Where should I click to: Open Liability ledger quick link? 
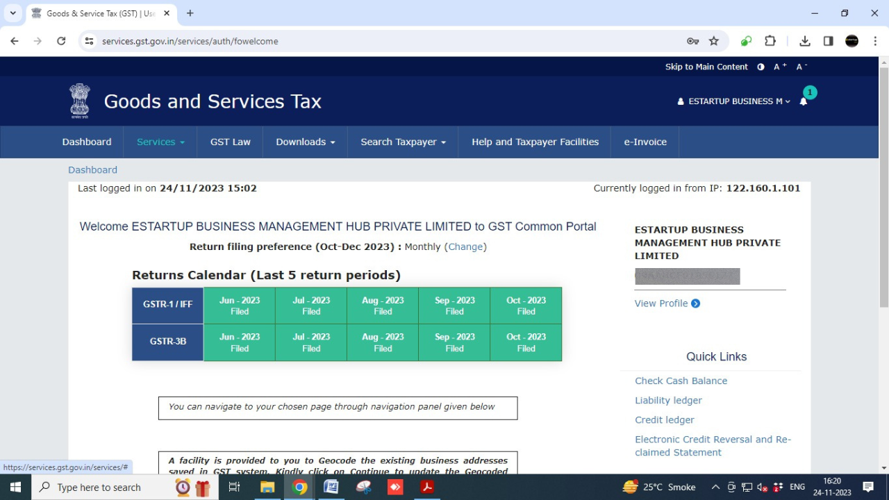tap(668, 400)
